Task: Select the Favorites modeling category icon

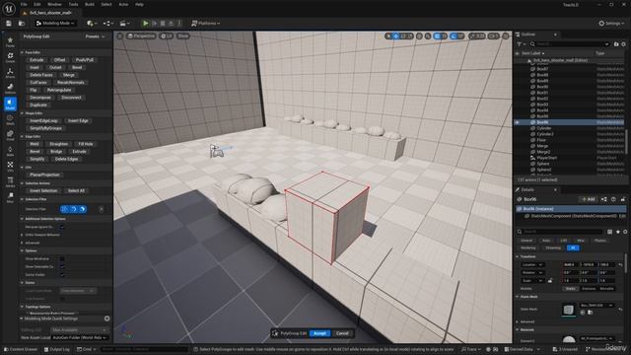Action: [10, 41]
